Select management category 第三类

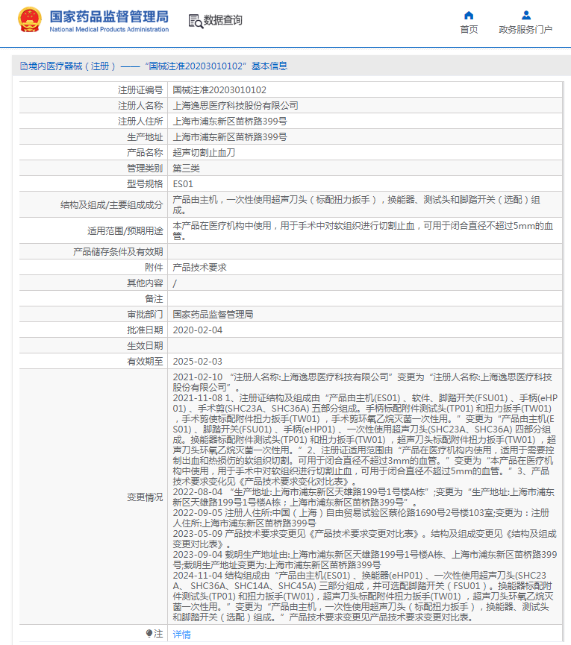(x=186, y=169)
